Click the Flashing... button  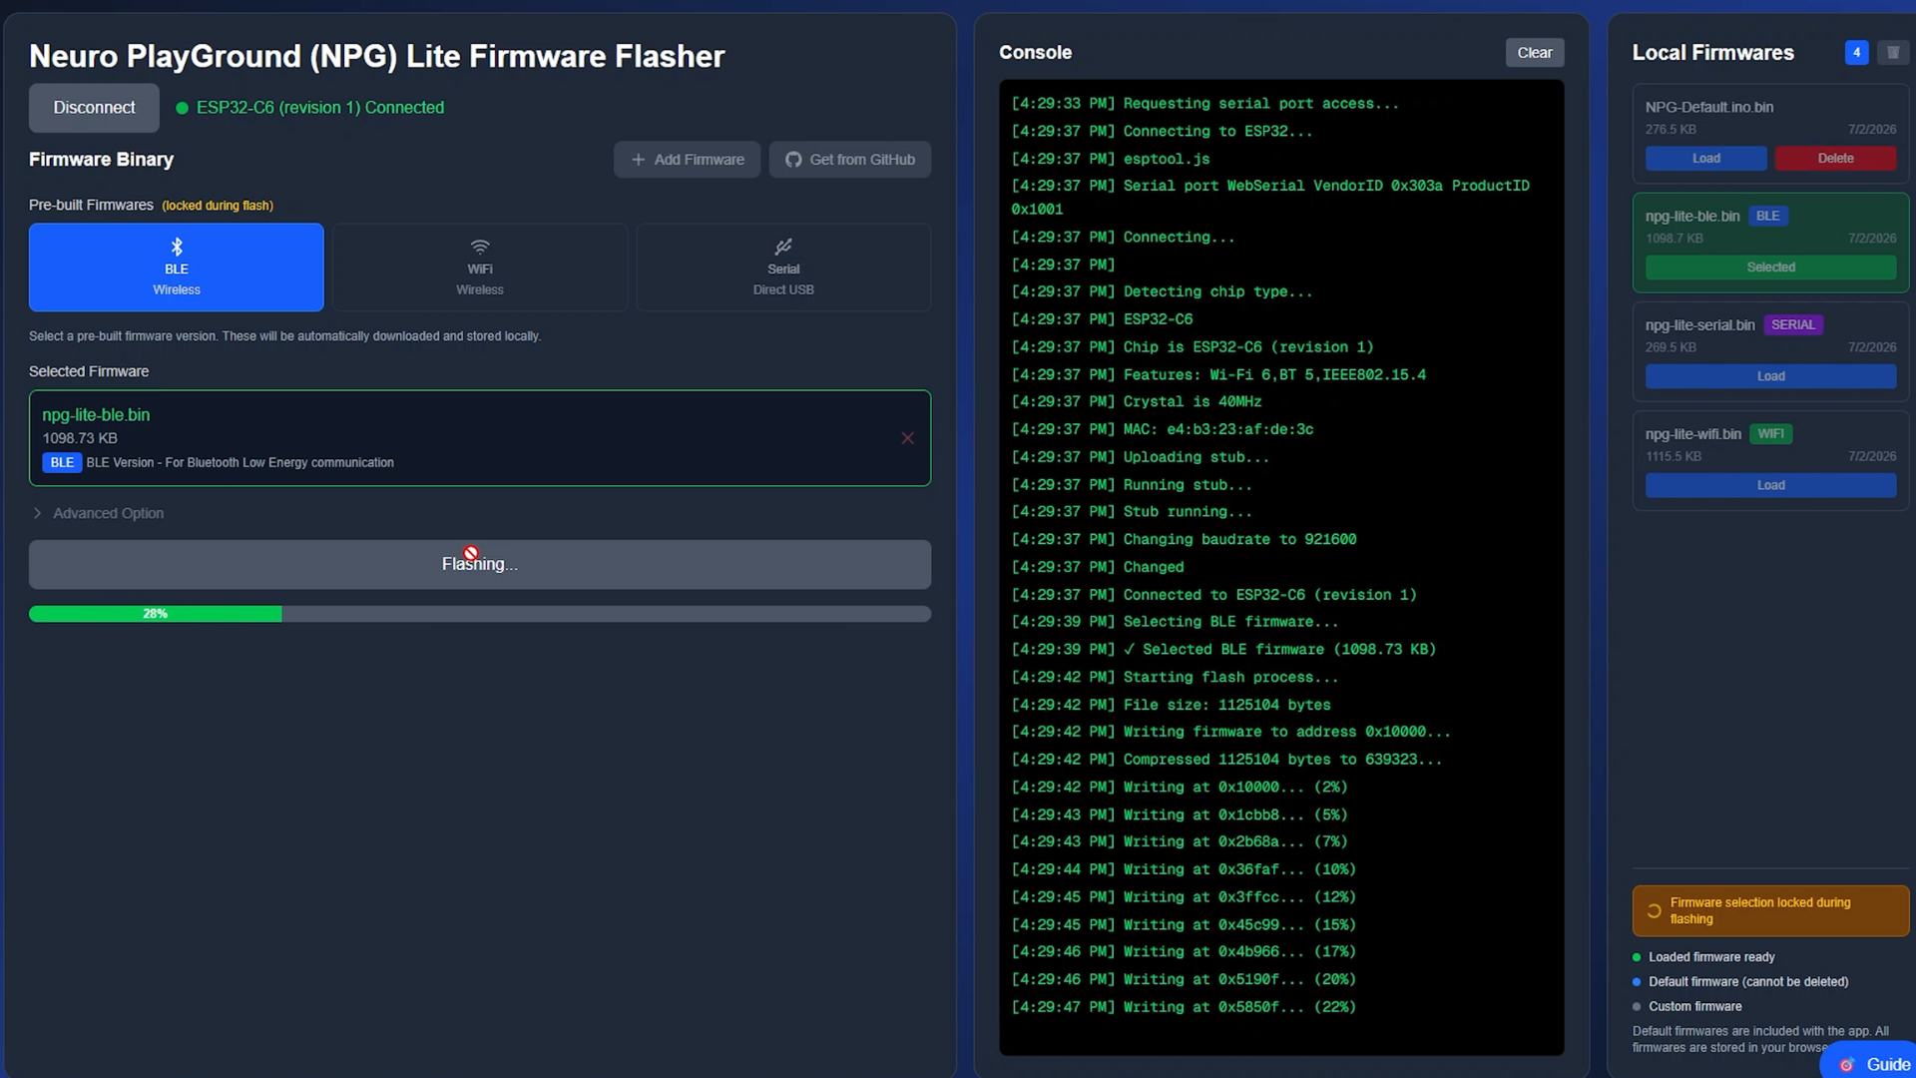(480, 564)
